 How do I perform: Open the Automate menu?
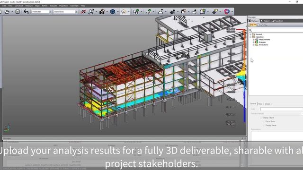[74, 6]
